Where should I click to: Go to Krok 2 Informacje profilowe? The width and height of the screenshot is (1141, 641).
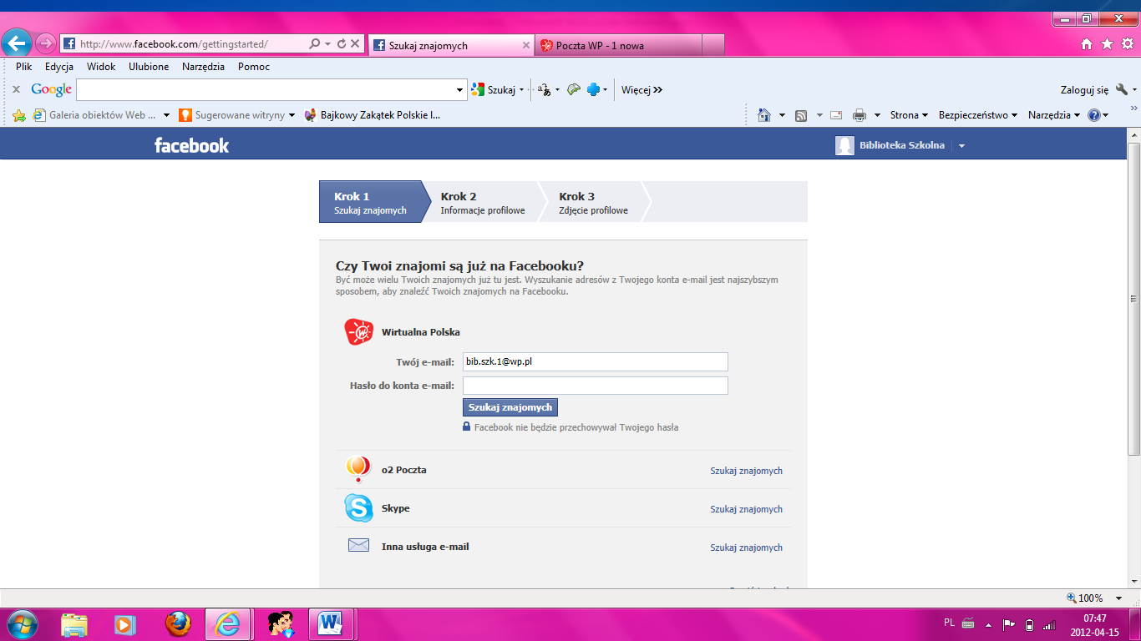point(483,203)
